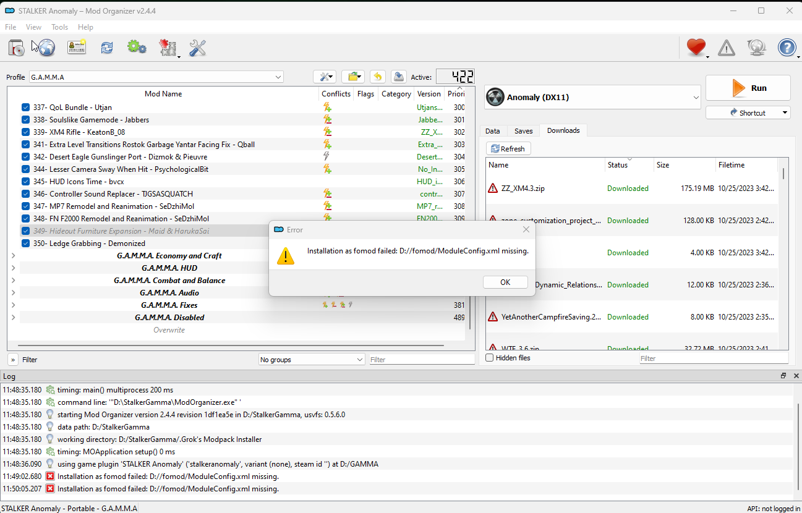Open the Anomaly (DX11) executable dropdown
This screenshot has height=513, width=802.
coord(593,97)
